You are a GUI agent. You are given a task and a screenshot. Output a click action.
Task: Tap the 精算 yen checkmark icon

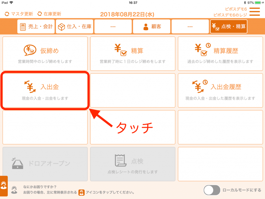pos(121,50)
